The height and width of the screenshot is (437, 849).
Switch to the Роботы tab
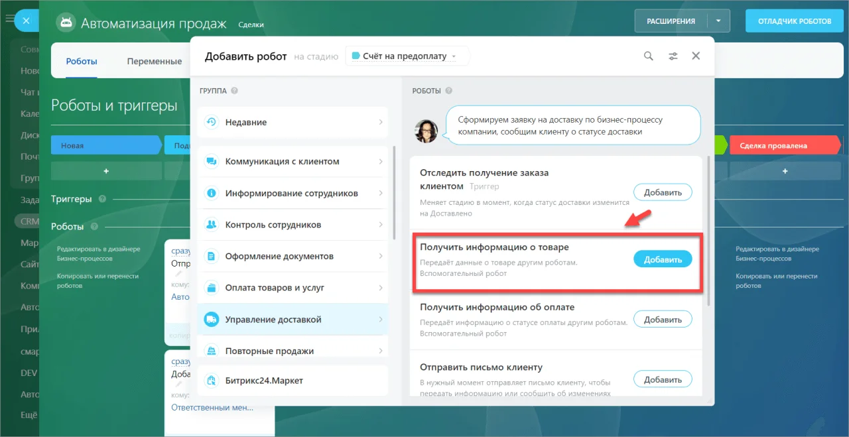82,61
